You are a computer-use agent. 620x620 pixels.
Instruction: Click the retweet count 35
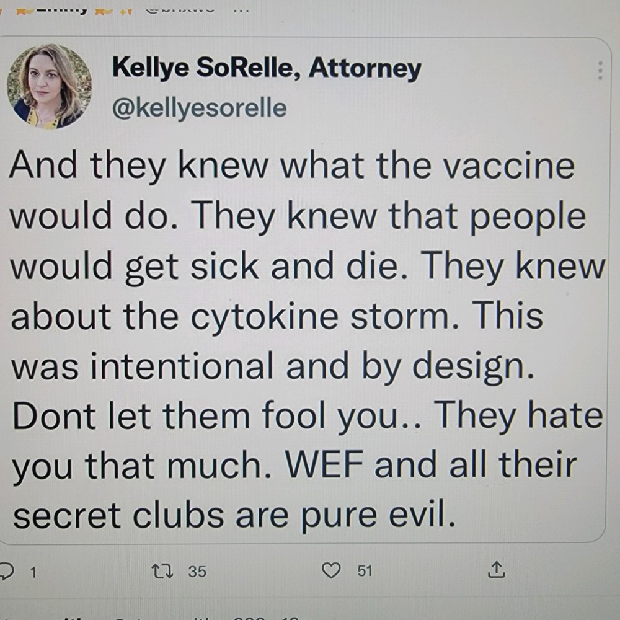click(197, 572)
